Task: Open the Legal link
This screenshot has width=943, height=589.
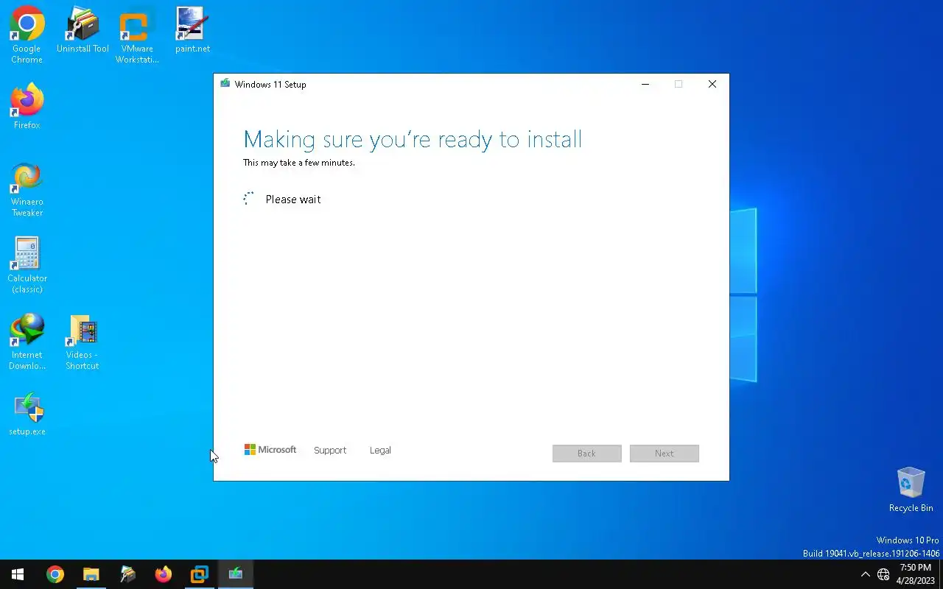Action: [380, 450]
